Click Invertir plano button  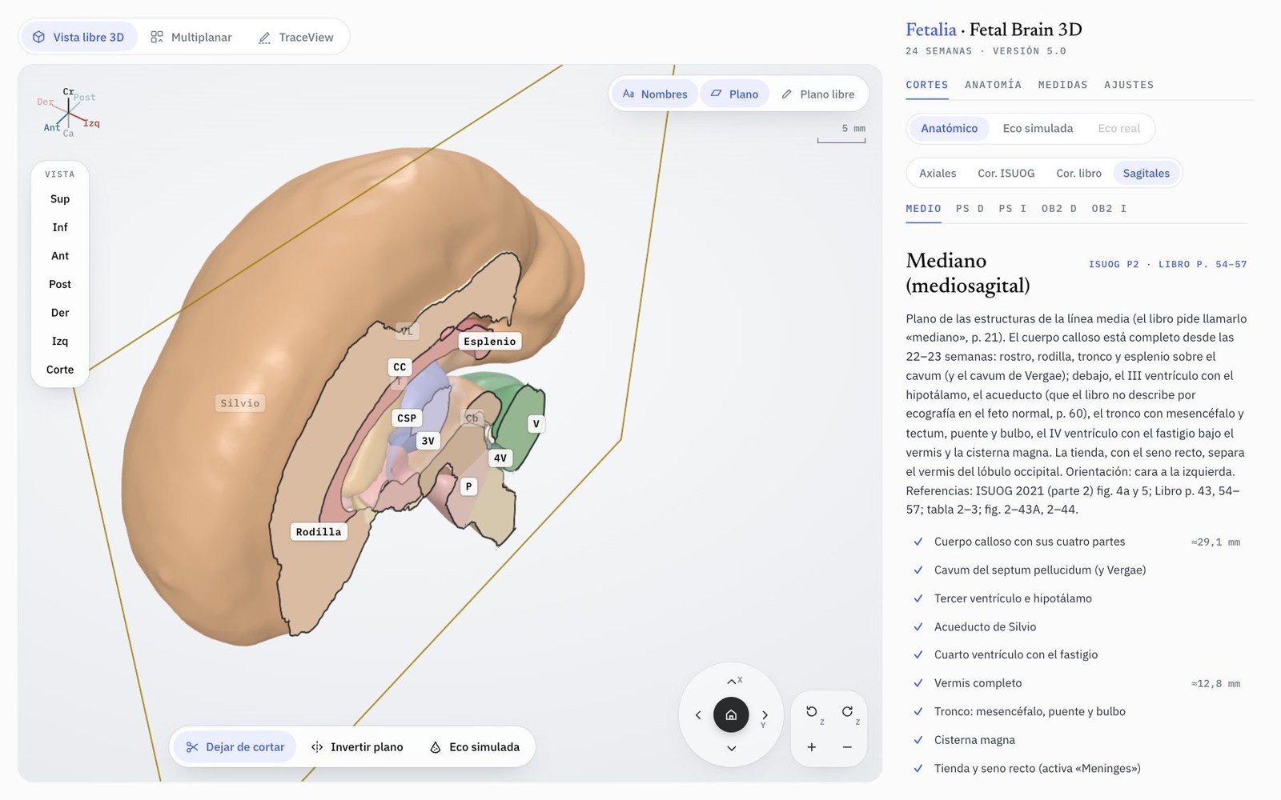tap(357, 747)
